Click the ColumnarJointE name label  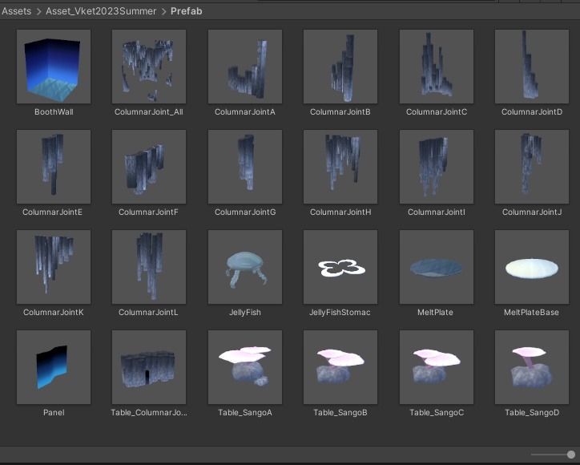tap(52, 212)
